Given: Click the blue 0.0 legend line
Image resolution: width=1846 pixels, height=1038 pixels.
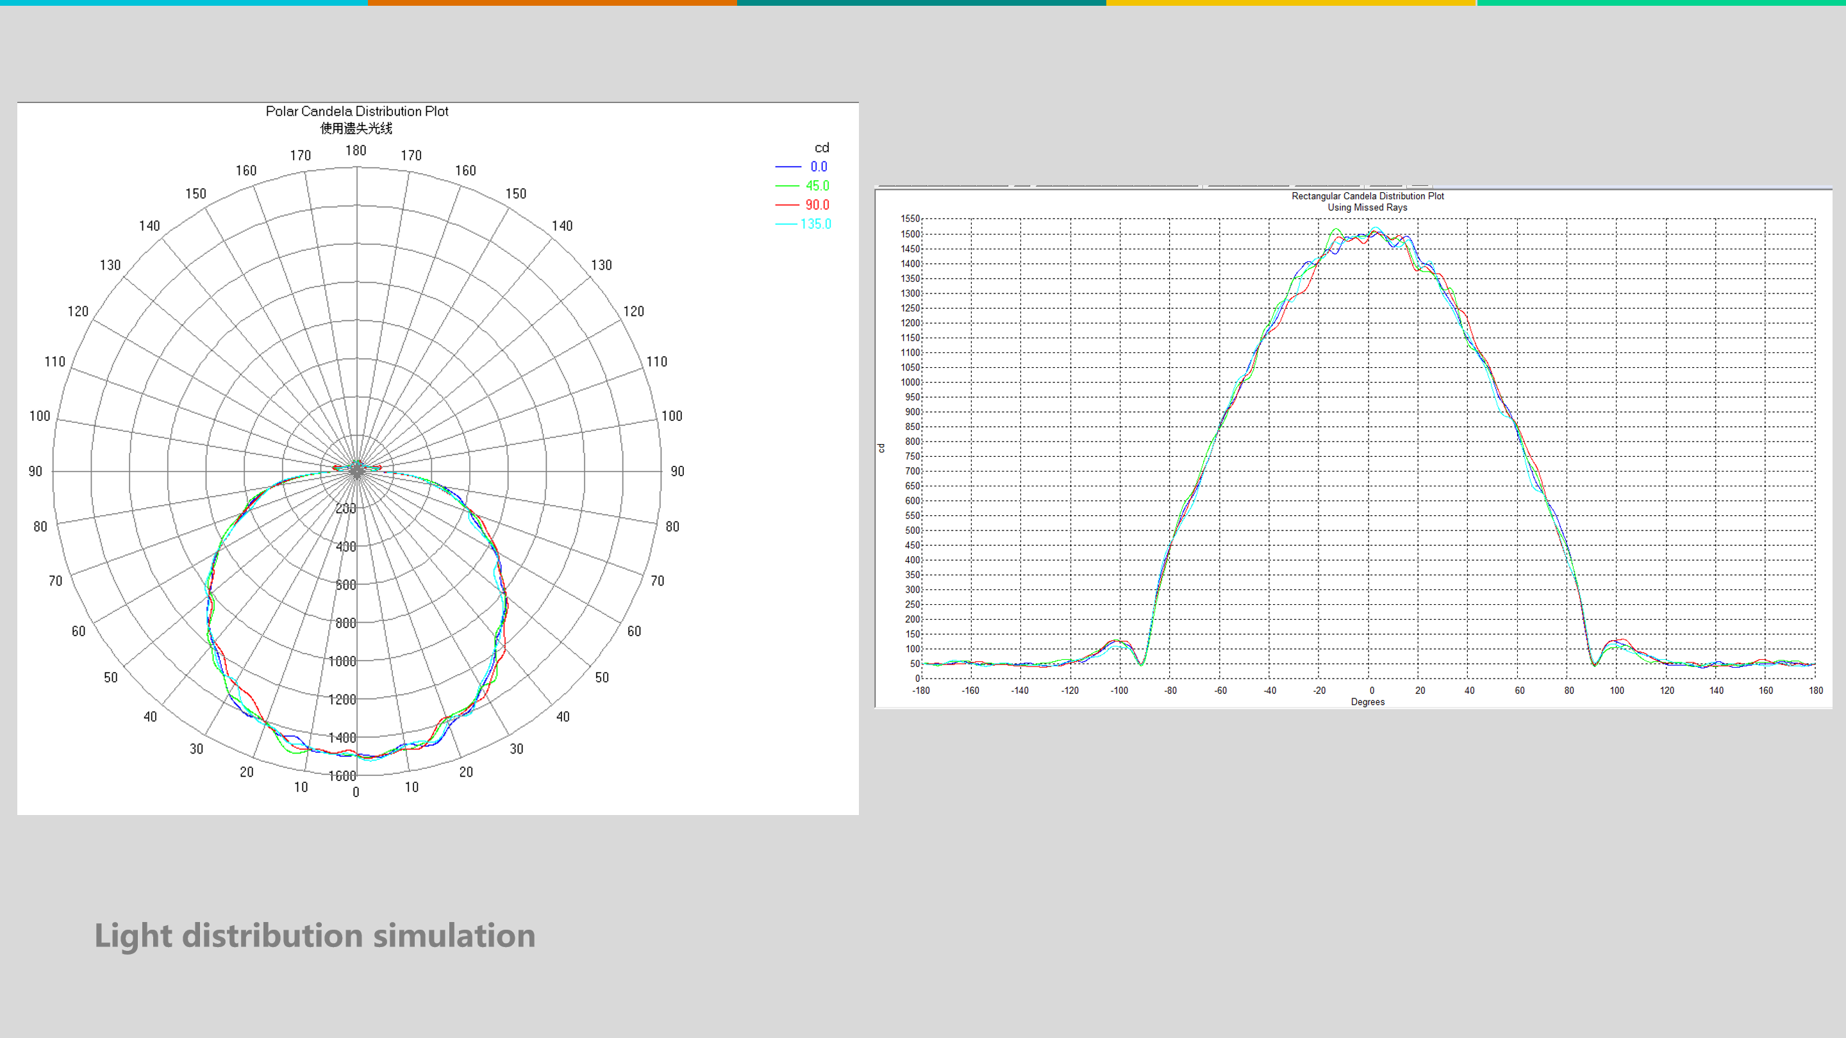Looking at the screenshot, I should (788, 167).
